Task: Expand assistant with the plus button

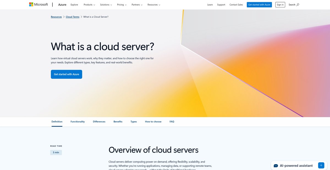Action: click(x=321, y=165)
